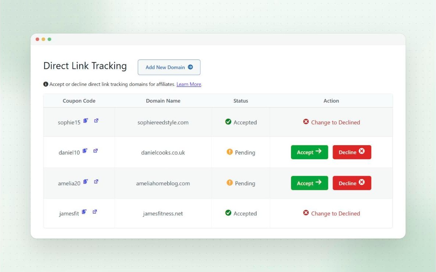Click orange pending icon for danielcooks.co.uk

click(230, 152)
